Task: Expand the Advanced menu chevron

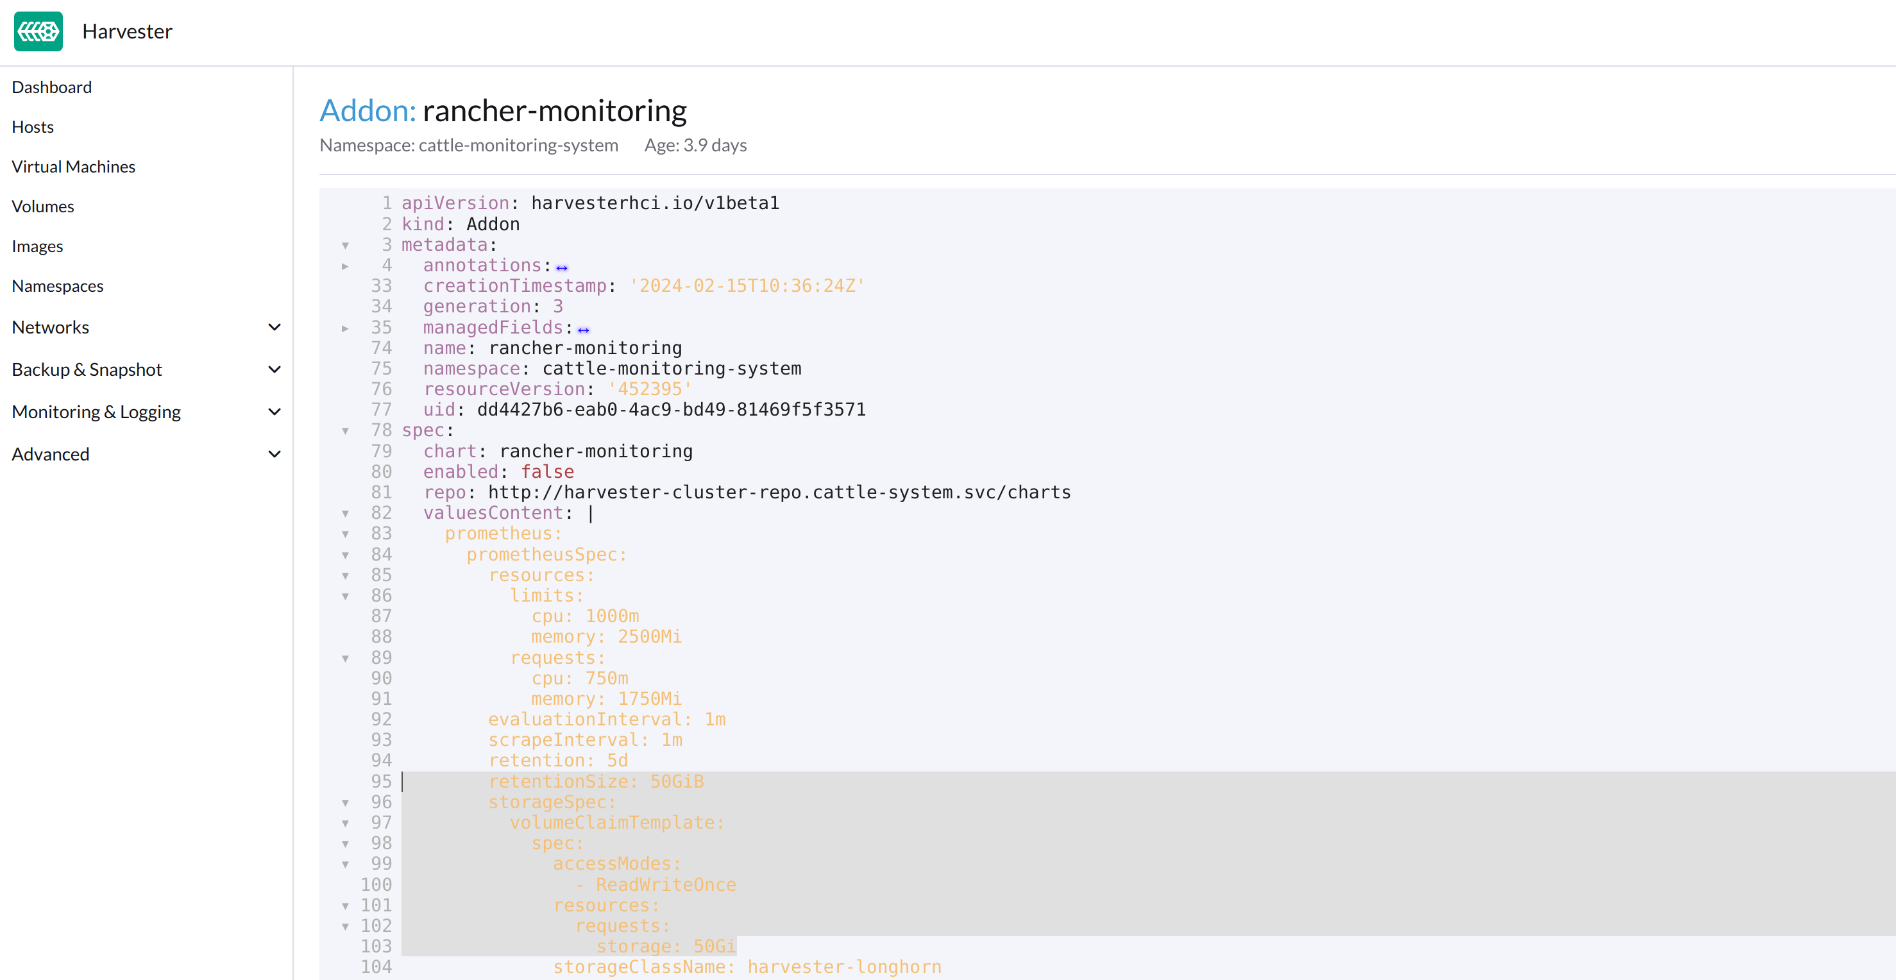Action: pyautogui.click(x=274, y=454)
